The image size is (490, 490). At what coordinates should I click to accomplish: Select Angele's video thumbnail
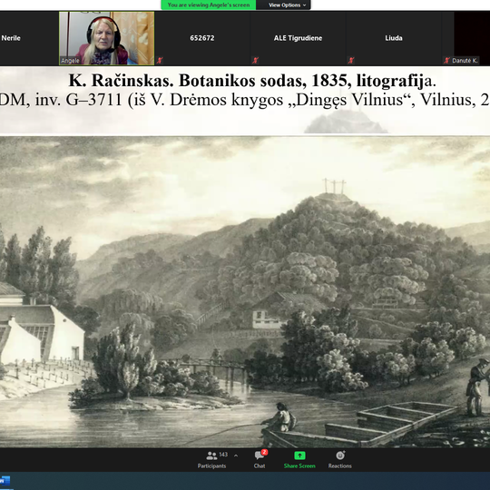[x=106, y=38]
